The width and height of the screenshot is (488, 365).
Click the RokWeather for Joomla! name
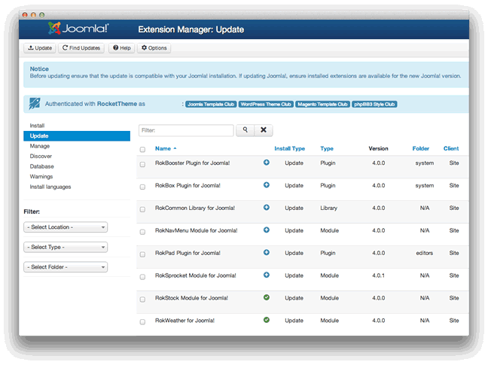click(185, 321)
